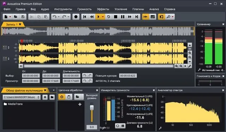Toggle processing chain power button

[62, 97]
